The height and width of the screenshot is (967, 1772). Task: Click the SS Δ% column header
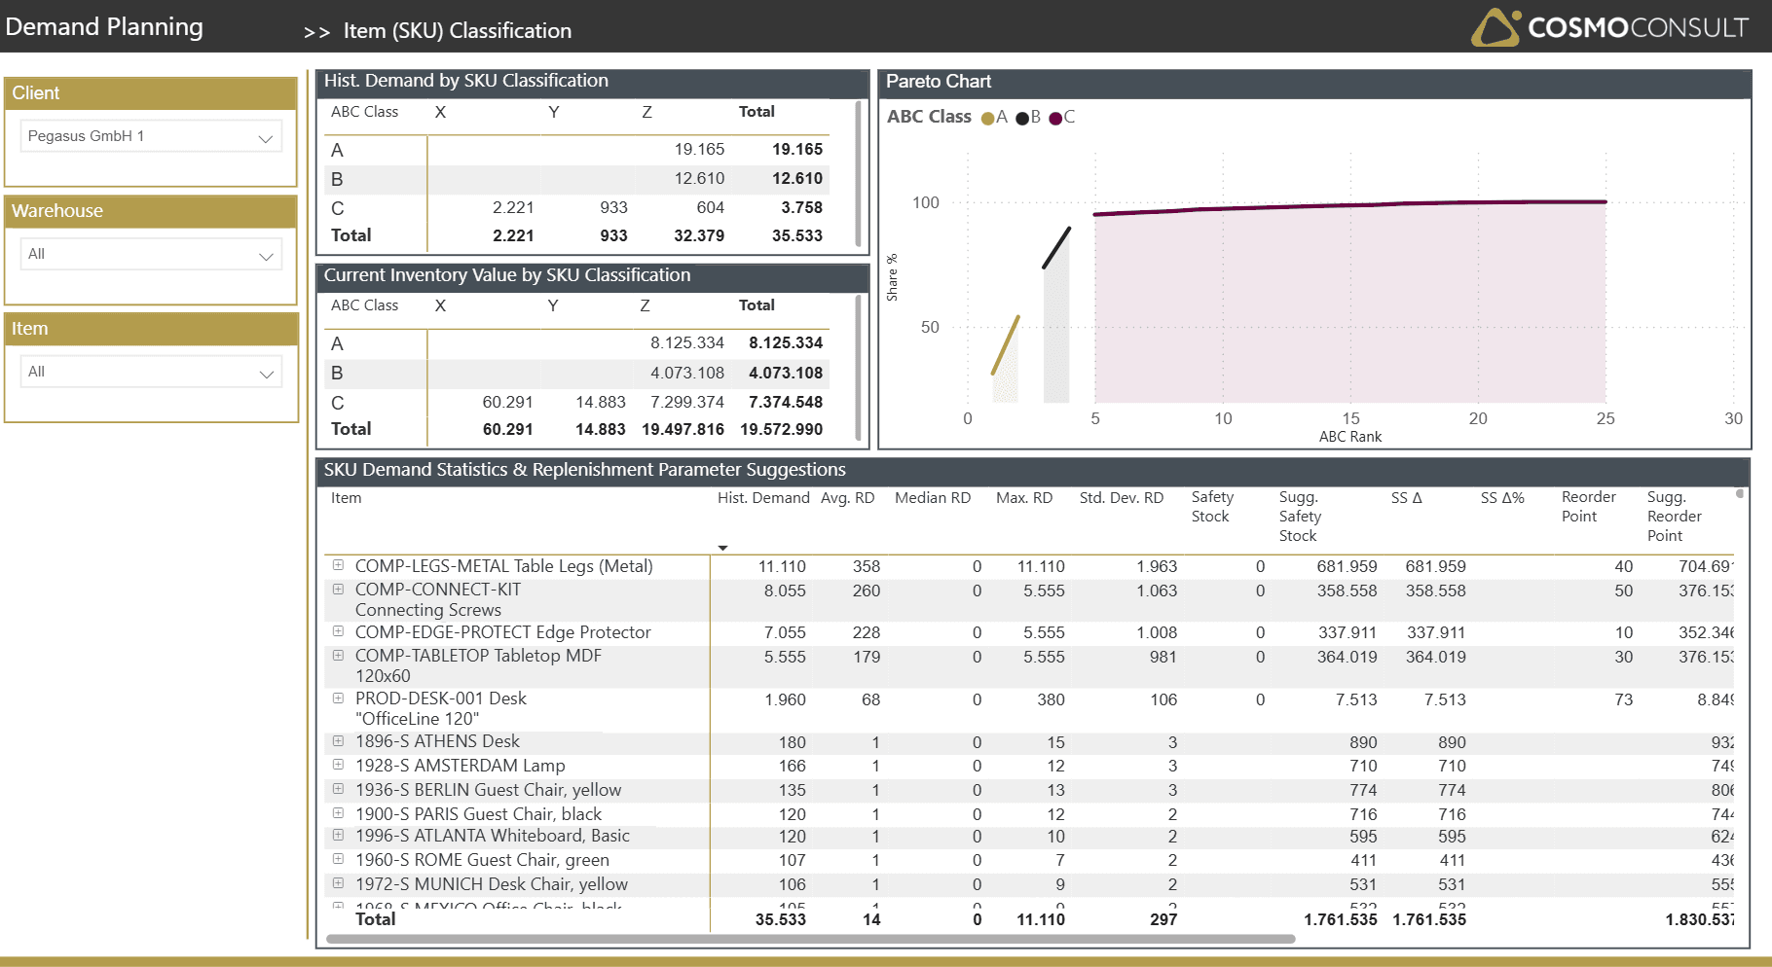1502,498
